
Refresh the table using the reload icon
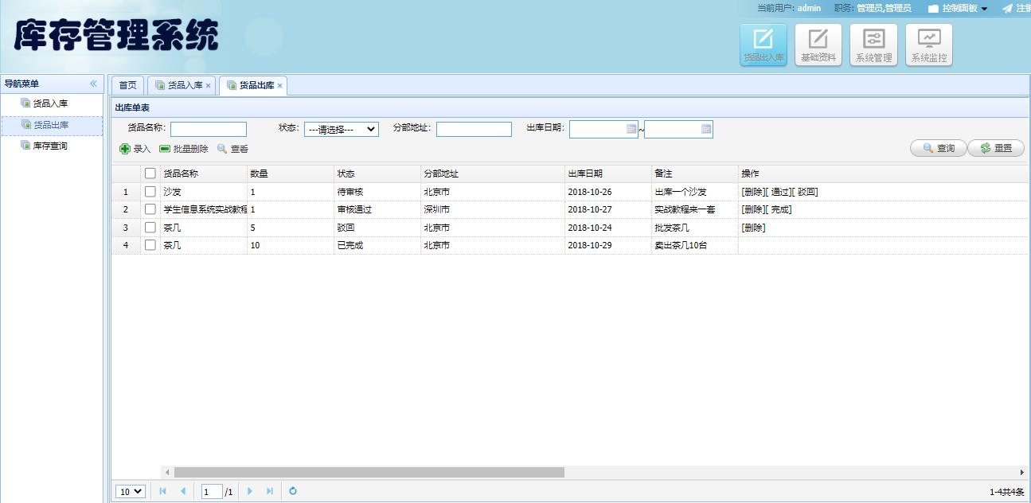pyautogui.click(x=293, y=491)
